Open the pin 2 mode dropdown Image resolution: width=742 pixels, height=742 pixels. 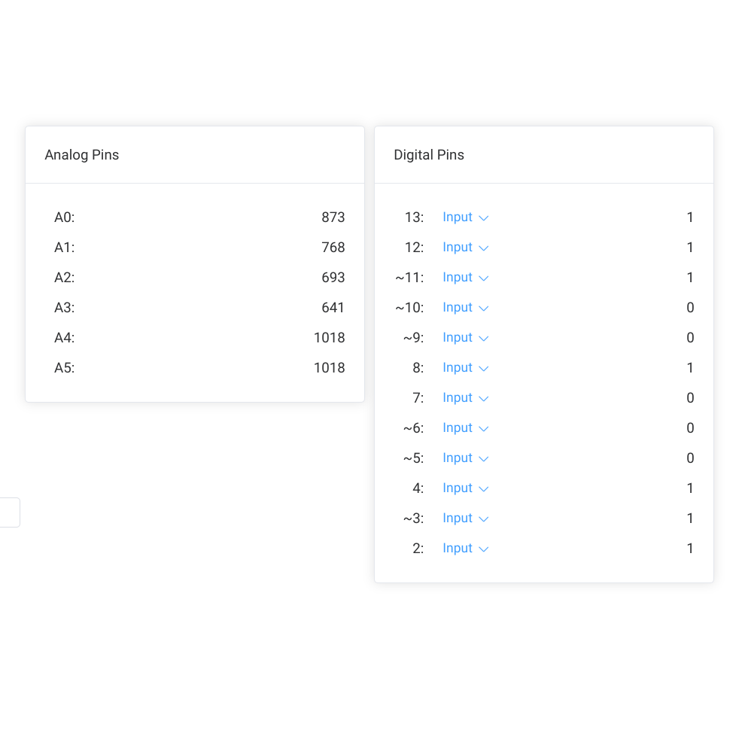[x=465, y=549]
